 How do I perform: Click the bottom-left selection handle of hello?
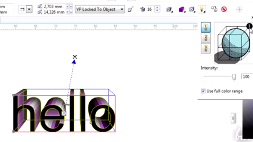pos(14,131)
